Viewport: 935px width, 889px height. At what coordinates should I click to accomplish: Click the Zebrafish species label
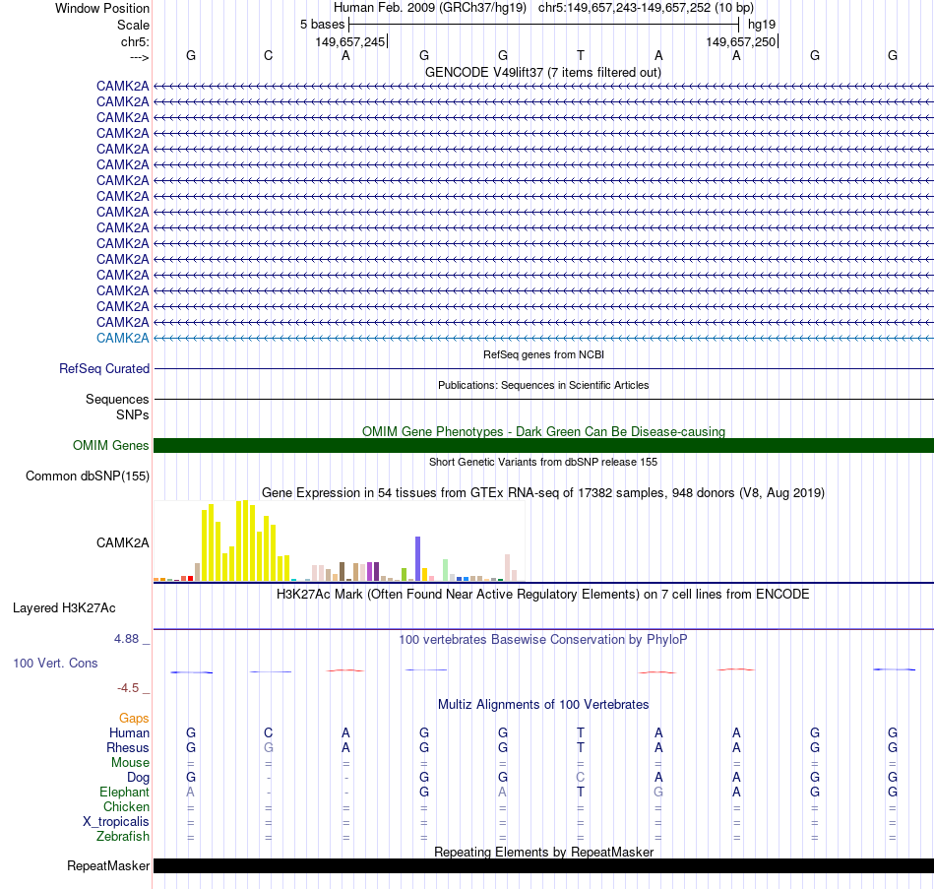pos(123,837)
